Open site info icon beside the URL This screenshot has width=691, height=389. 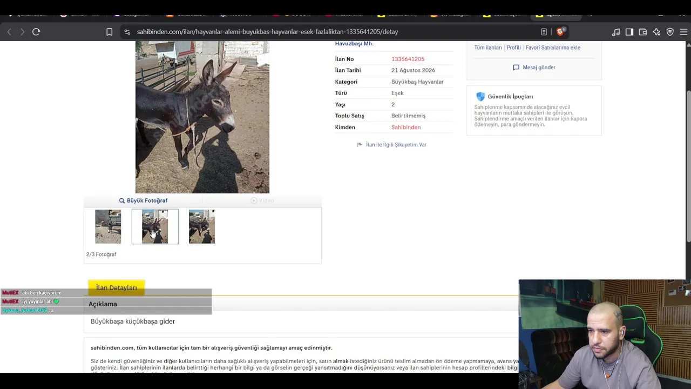127,32
